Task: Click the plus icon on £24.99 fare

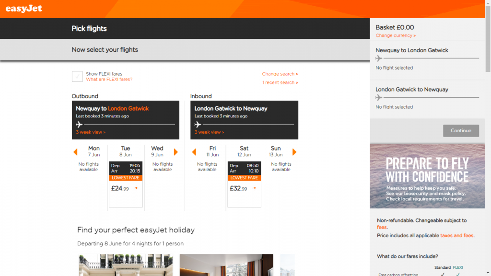Action: [x=136, y=188]
